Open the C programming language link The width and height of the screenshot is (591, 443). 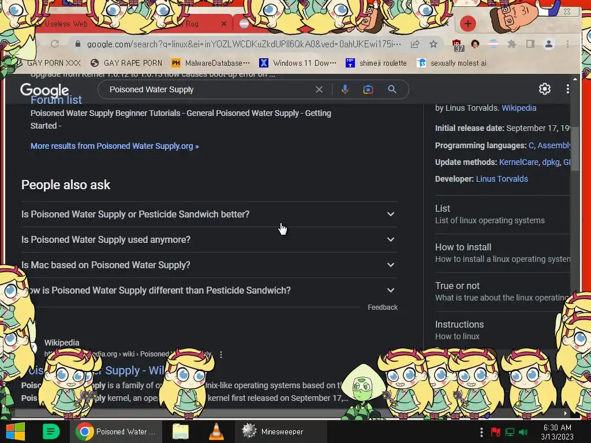[x=531, y=145]
